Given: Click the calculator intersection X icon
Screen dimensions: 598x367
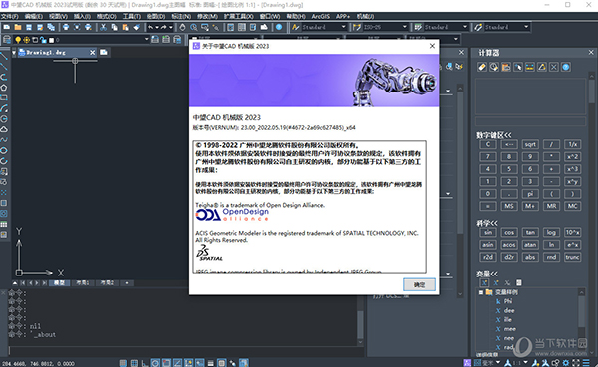Looking at the screenshot, I should tap(554, 67).
